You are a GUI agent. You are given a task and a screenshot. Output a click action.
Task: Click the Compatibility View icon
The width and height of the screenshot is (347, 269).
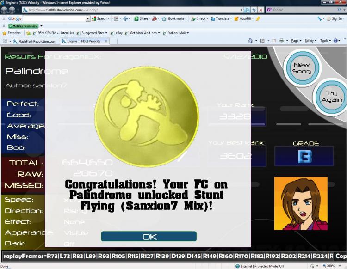point(248,10)
